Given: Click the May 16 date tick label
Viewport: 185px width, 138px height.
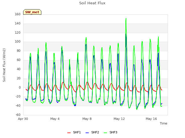Looking at the screenshot, I should pos(151,119).
